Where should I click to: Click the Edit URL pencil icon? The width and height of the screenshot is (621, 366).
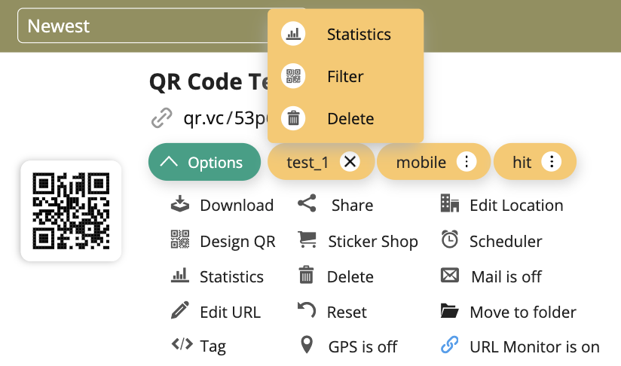pos(179,312)
